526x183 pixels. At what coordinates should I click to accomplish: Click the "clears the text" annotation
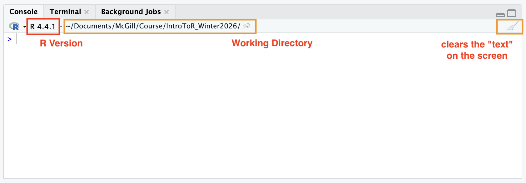pos(477,50)
